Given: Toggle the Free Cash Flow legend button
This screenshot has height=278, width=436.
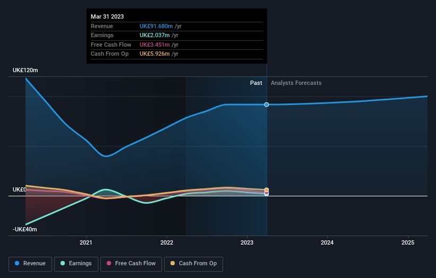Looking at the screenshot, I should pyautogui.click(x=131, y=264).
